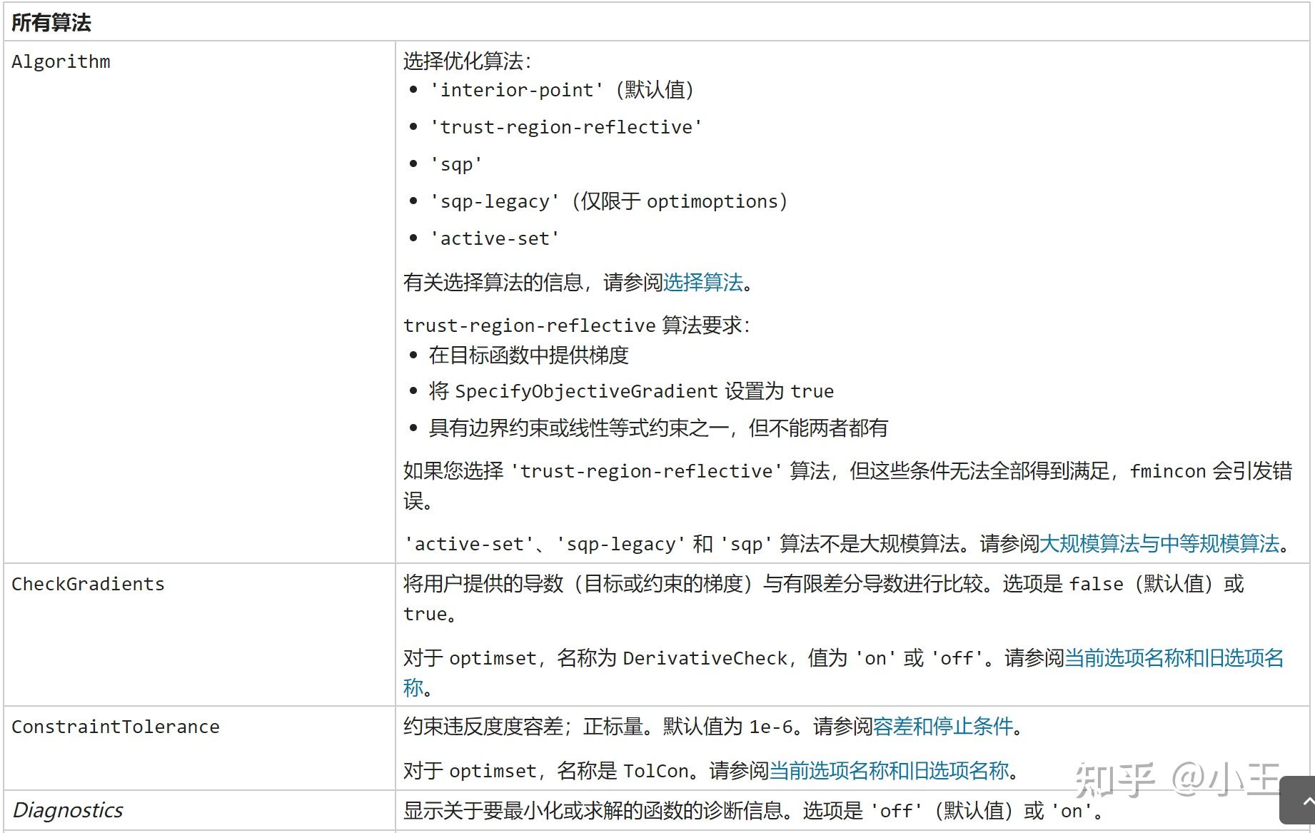Select the 'trust-region-reflective' list item

pyautogui.click(x=566, y=127)
